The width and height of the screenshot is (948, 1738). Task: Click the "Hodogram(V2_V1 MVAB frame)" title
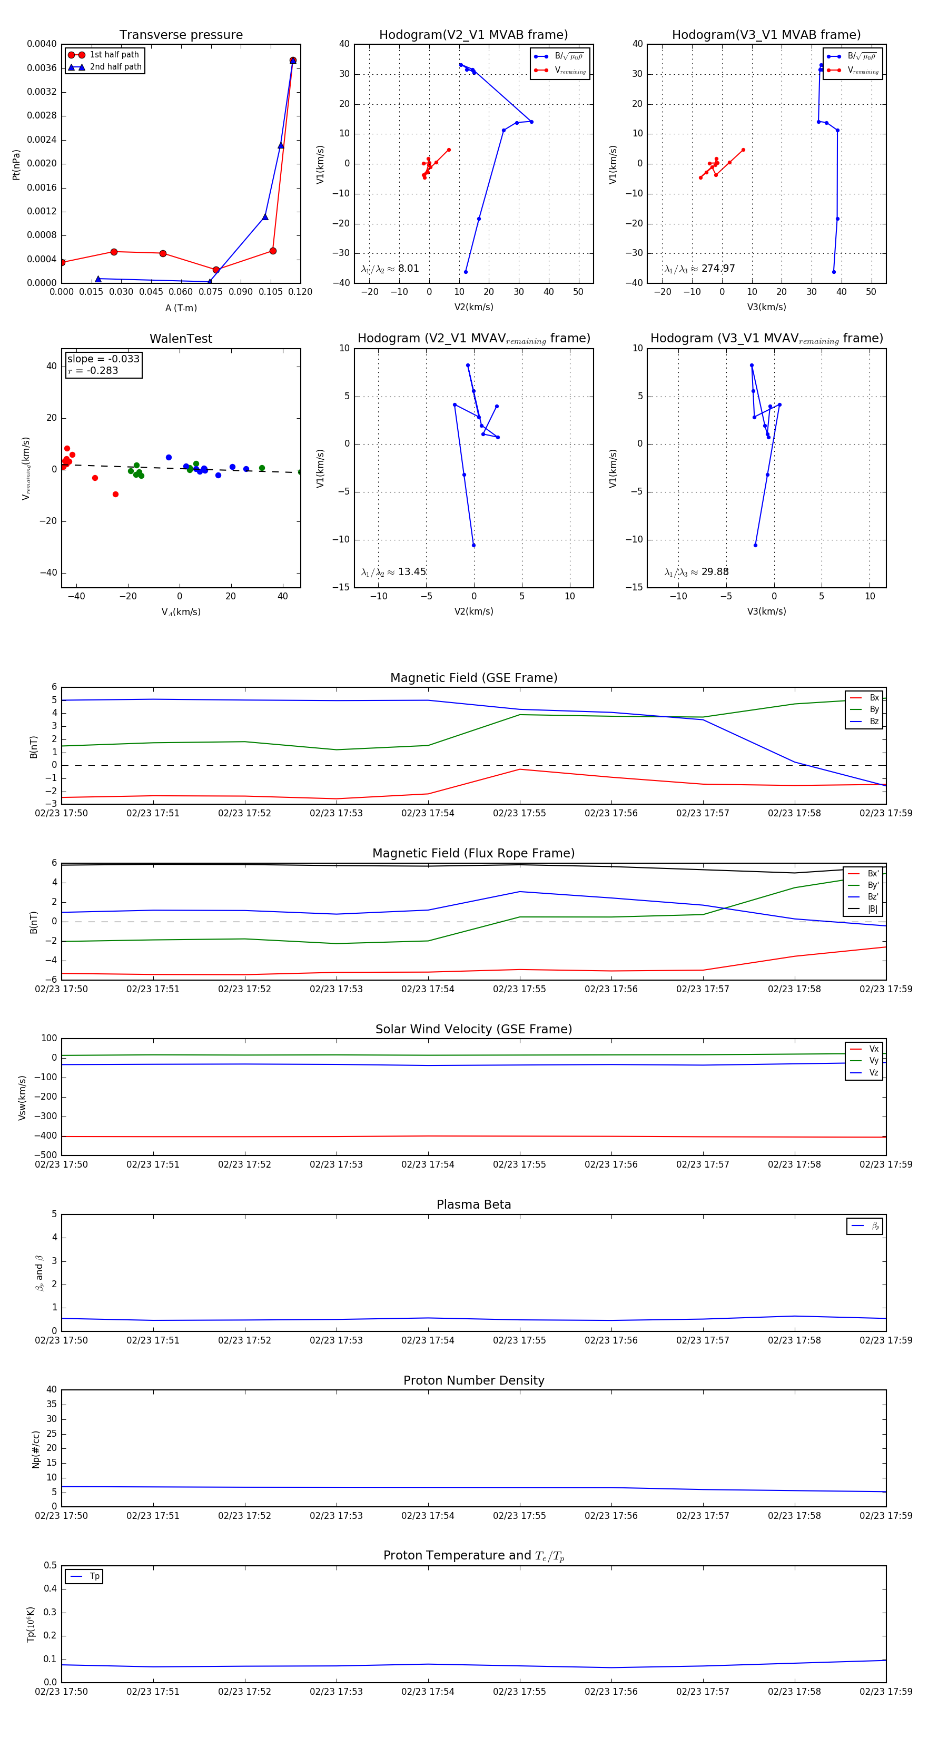(473, 35)
